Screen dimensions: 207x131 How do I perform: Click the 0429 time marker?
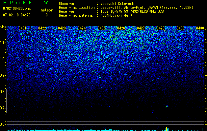coord(180,28)
